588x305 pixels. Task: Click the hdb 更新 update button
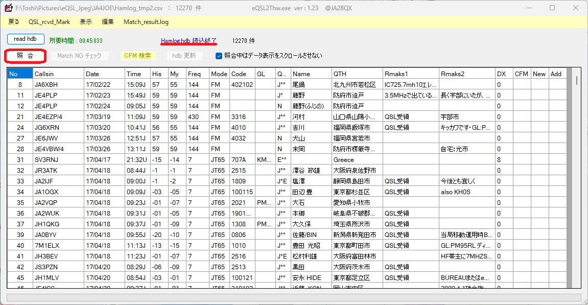[x=184, y=56]
